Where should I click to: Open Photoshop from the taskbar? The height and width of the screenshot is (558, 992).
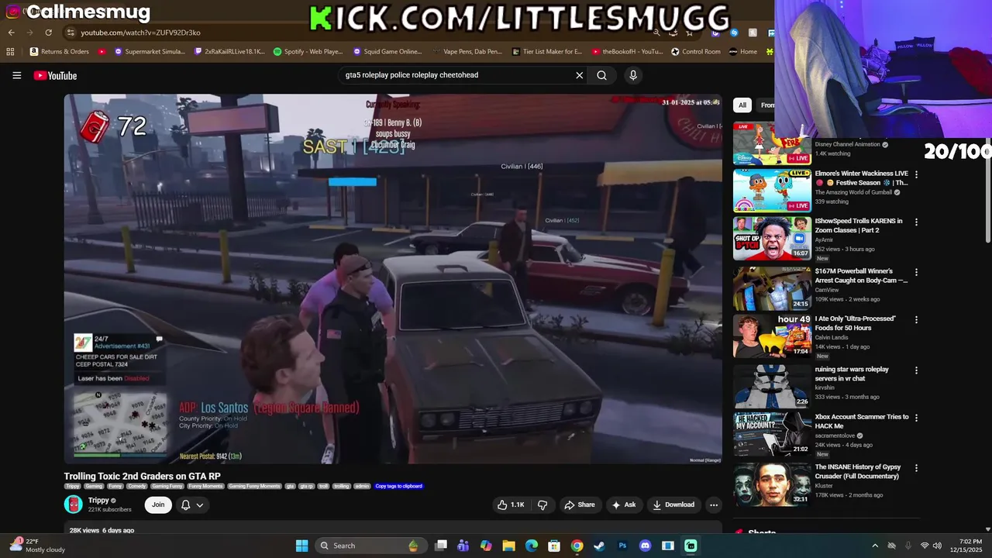(x=622, y=546)
